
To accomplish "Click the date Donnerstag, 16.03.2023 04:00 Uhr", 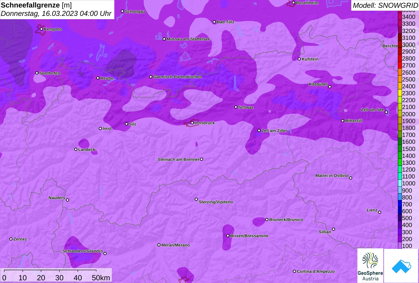I will (x=56, y=13).
